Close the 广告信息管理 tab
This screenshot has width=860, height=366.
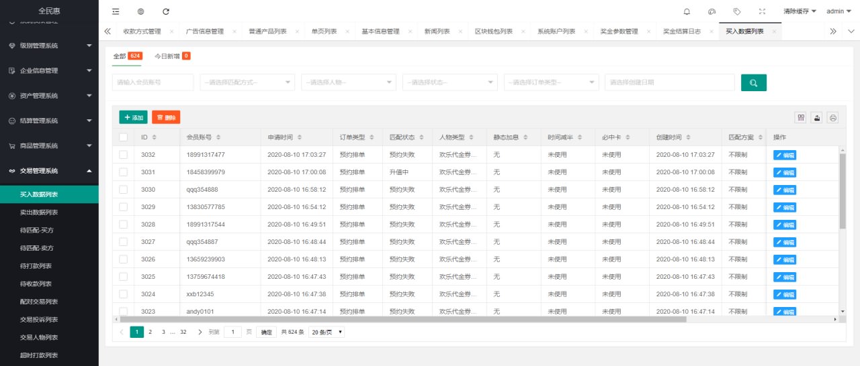tap(234, 32)
